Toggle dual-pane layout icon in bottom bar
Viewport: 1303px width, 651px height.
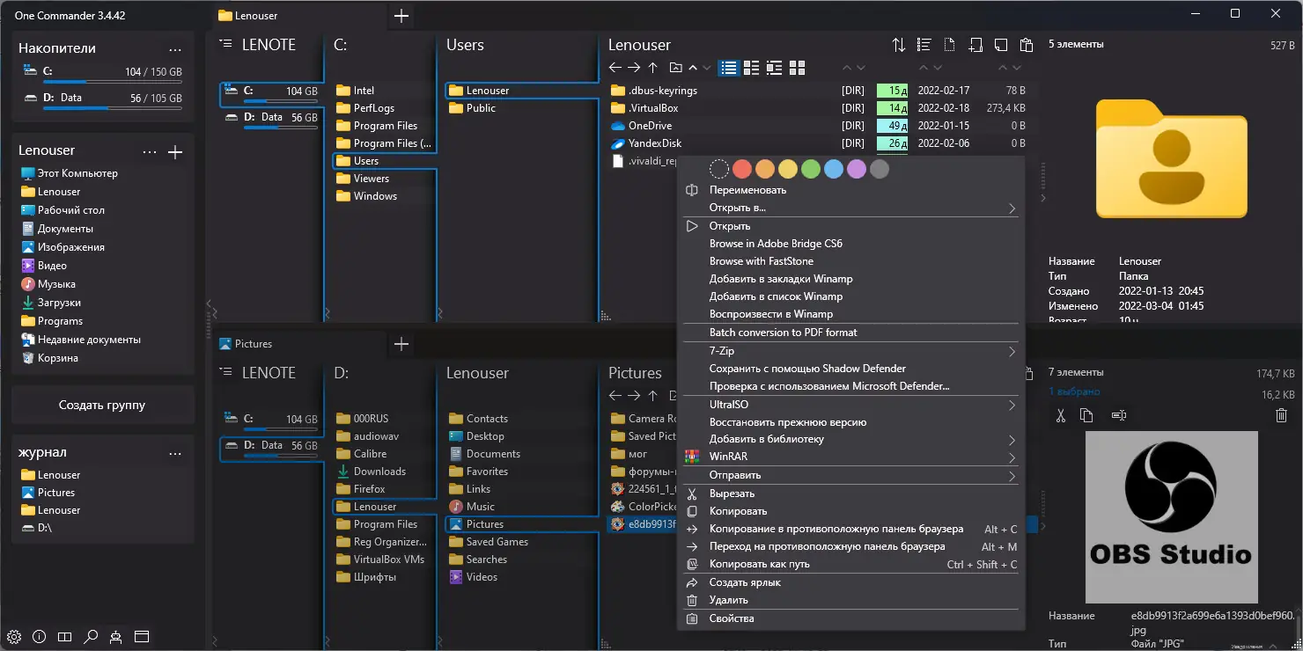pos(64,636)
